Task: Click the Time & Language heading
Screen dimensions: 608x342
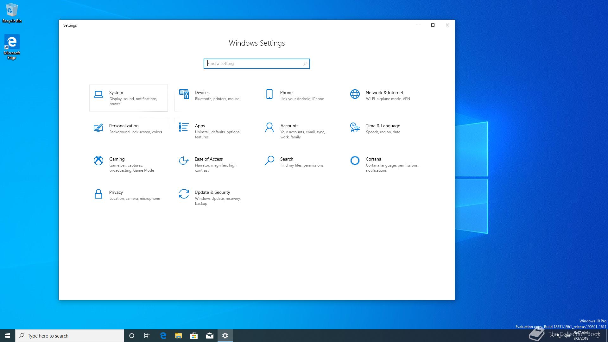Action: (x=383, y=126)
